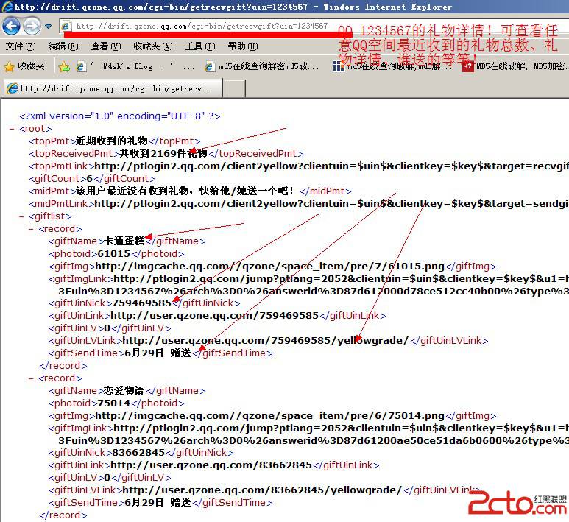569x522 pixels.
Task: Collapse the root XML node
Action: 12,129
